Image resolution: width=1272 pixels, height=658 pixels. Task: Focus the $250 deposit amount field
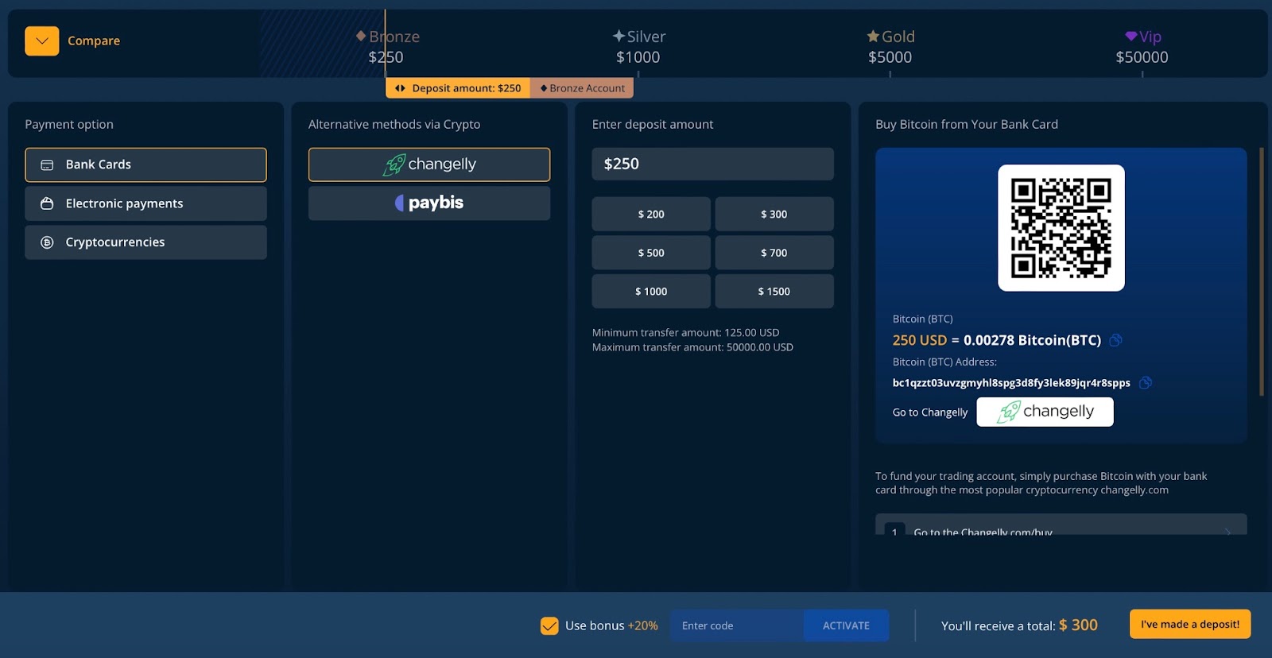click(x=712, y=164)
